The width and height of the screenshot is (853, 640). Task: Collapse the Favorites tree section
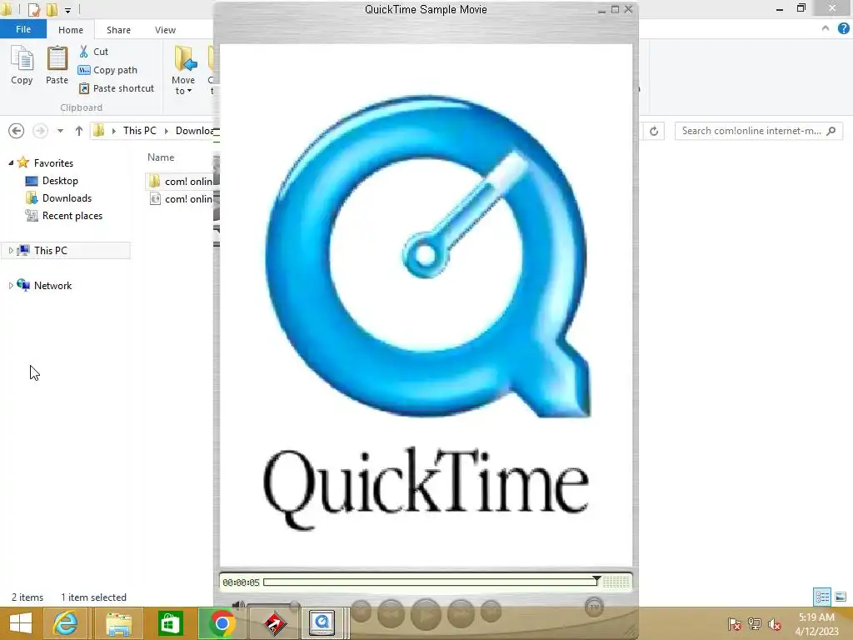coord(11,162)
